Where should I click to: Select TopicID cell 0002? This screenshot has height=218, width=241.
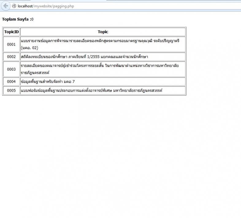tap(11, 57)
